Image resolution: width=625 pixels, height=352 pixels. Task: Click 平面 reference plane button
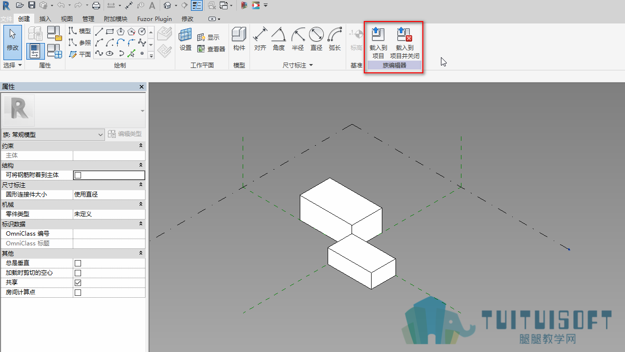coord(80,54)
